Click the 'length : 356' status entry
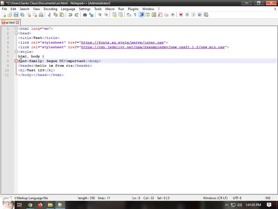The image size is (278, 209). (87, 198)
